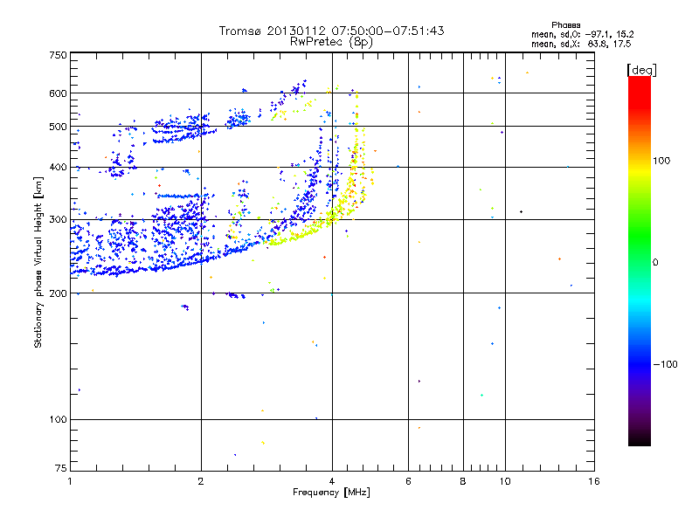Click the '200' y-axis tick label

(58, 293)
